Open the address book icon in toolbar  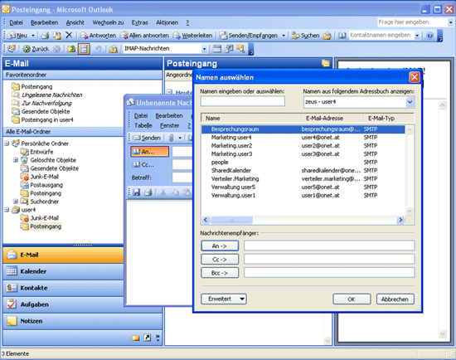342,36
